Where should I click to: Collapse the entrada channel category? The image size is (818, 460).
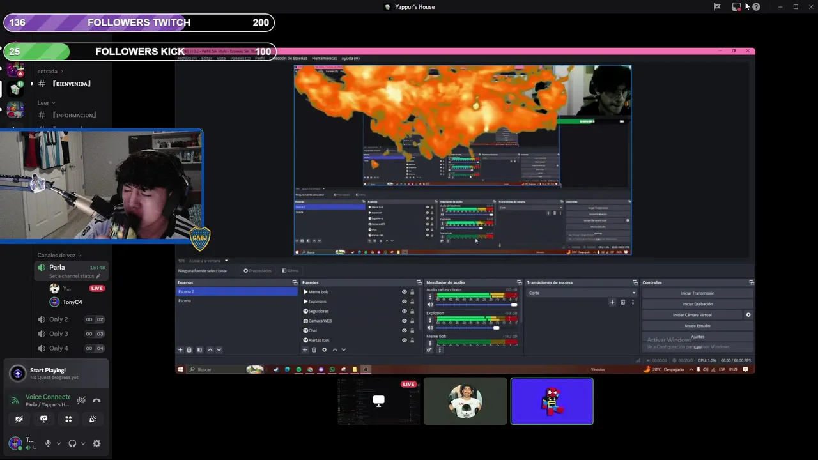tap(50, 71)
